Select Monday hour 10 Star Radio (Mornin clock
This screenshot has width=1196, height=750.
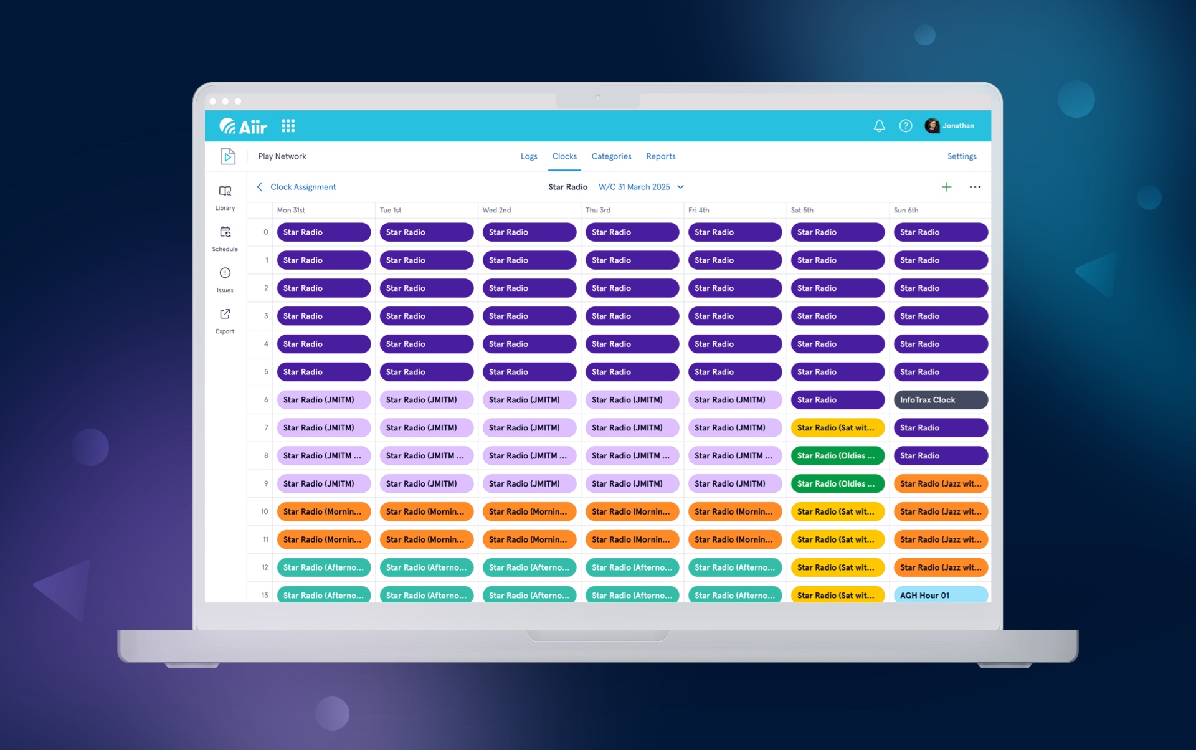[324, 512]
